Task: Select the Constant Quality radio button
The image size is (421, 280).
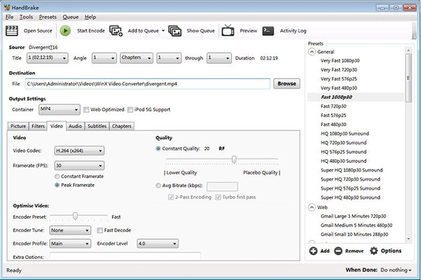Action: pos(158,149)
